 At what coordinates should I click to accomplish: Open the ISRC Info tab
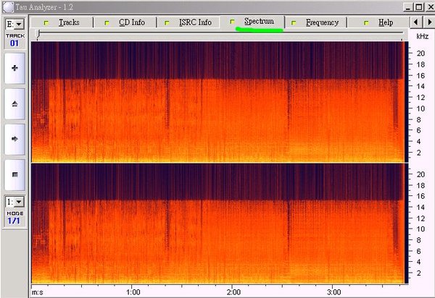pyautogui.click(x=188, y=22)
